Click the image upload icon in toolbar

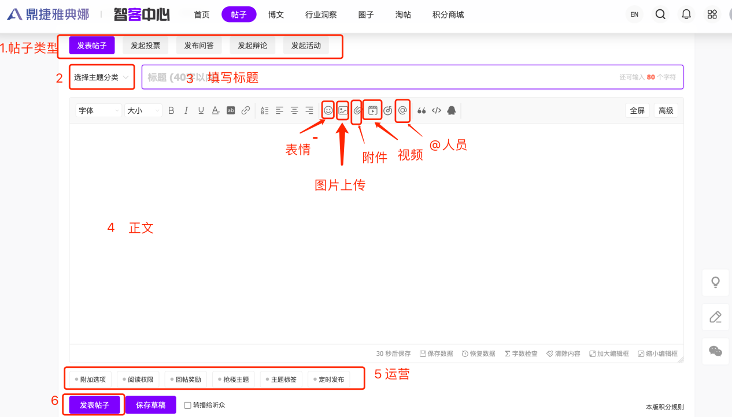point(343,110)
